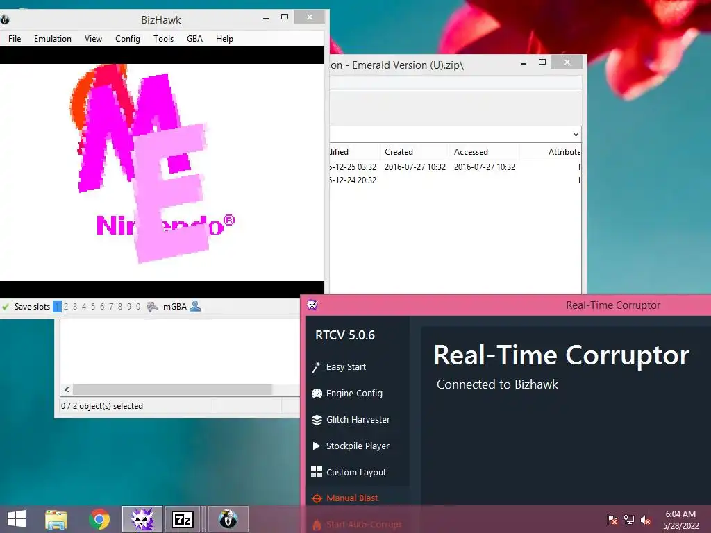This screenshot has width=711, height=533.
Task: Launch Google Chrome from the taskbar
Action: (x=99, y=519)
